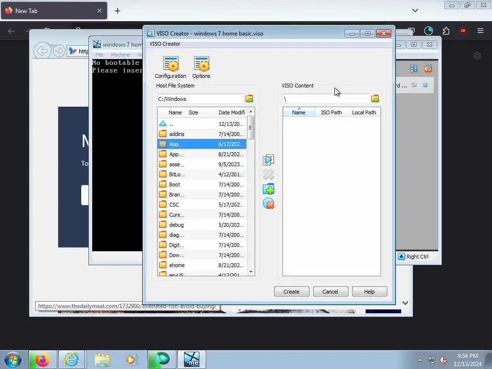
Task: Browse the VISO Content path folder icon
Action: 375,99
